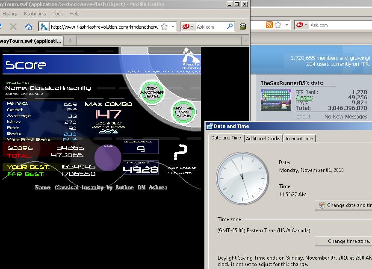Click the Credits link in stats
The height and width of the screenshot is (269, 372).
click(304, 97)
